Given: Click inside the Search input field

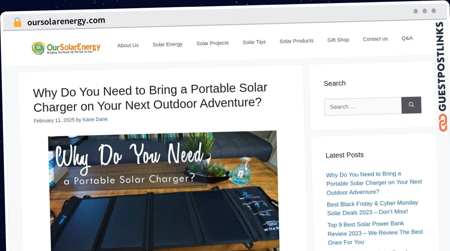Looking at the screenshot, I should pyautogui.click(x=363, y=106).
